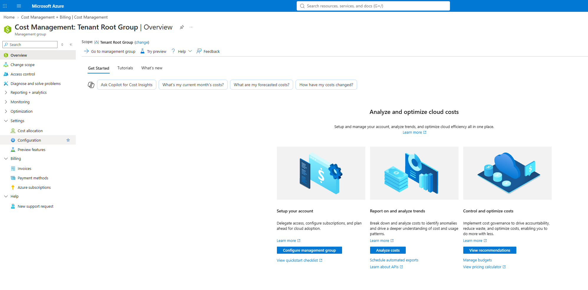Image resolution: width=588 pixels, height=290 pixels.
Task: Click the sidebar expand/collapse all arrows
Action: 62,45
